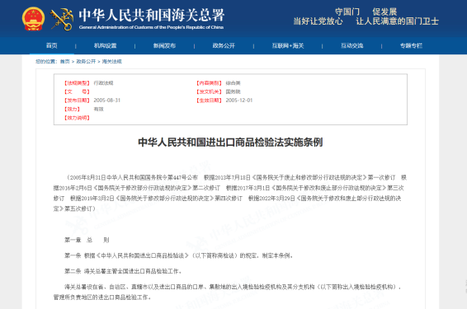The image size is (467, 309).
Task: Click the publish date 2005-08-31
Action: (x=107, y=101)
